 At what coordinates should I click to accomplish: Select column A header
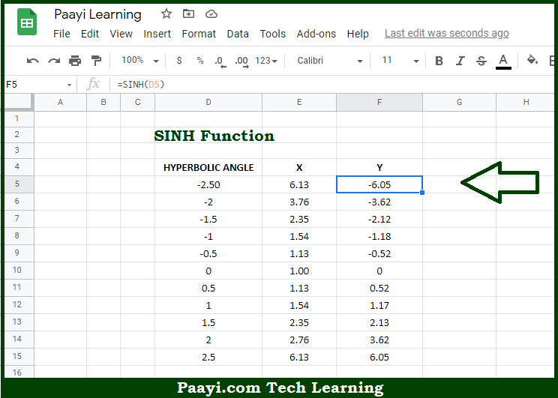[61, 103]
